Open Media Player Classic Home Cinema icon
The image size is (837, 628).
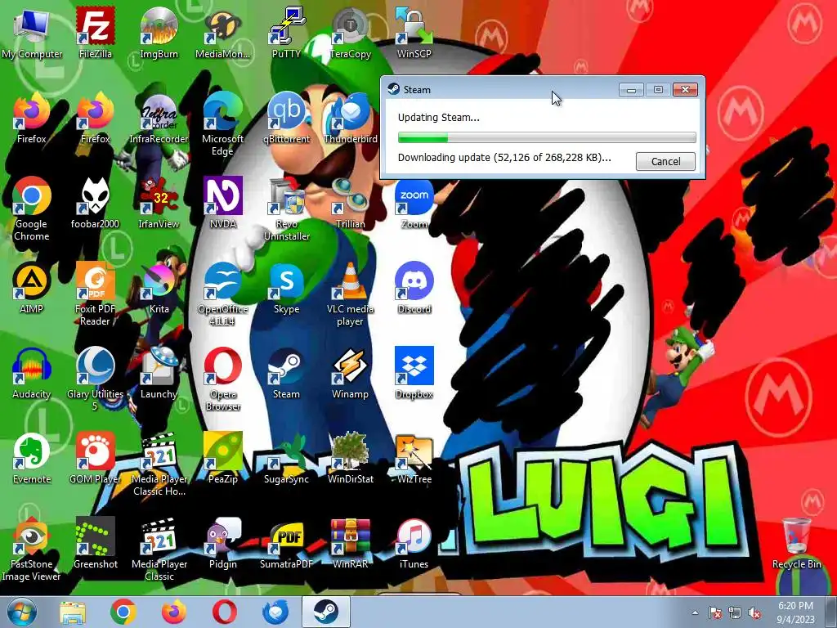pos(159,464)
